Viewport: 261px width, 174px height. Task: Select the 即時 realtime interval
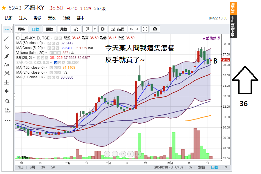click(x=21, y=29)
